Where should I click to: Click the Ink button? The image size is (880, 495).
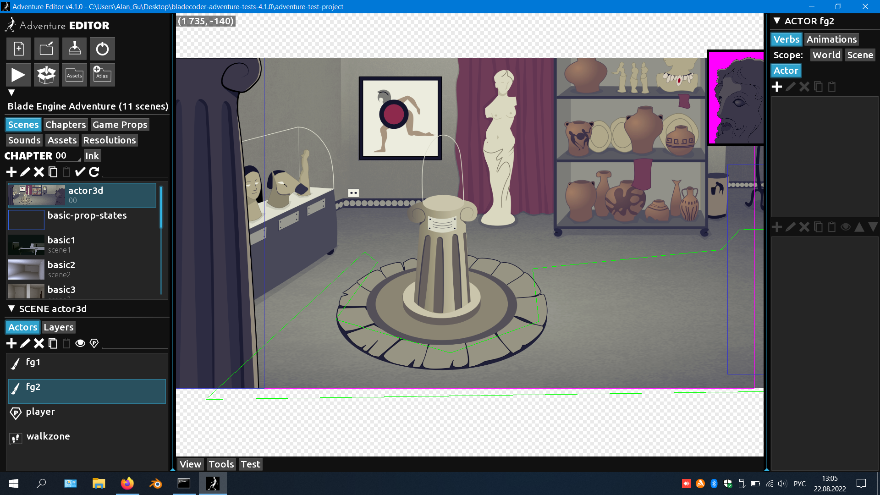click(x=92, y=156)
